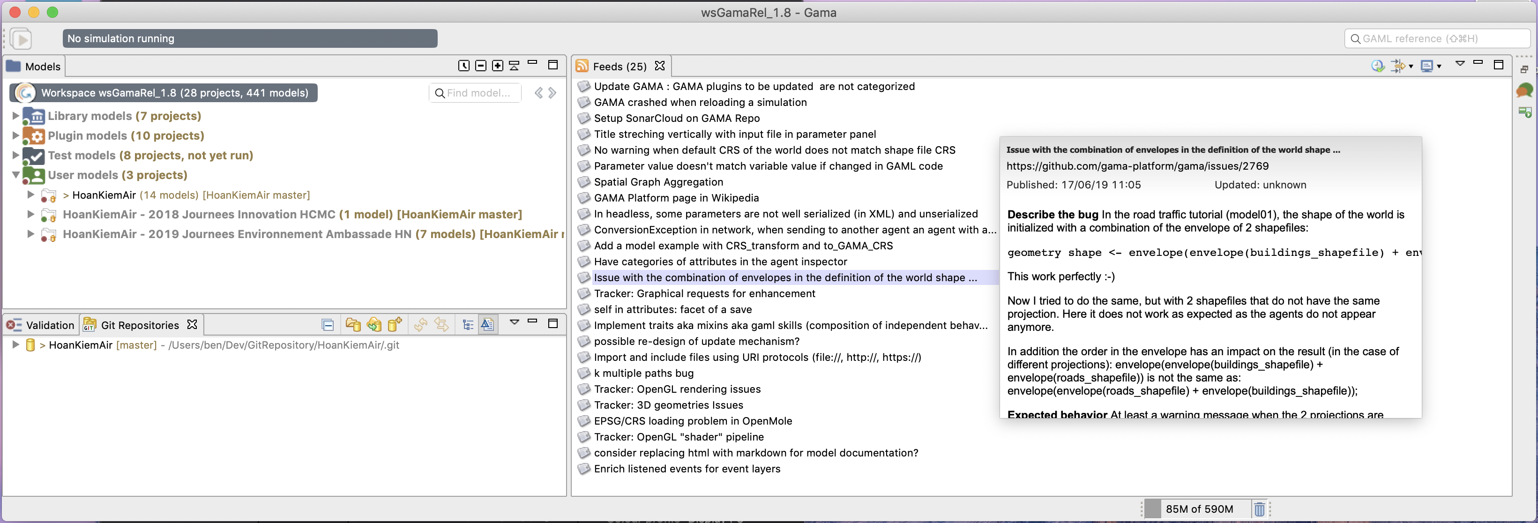
Task: Switch to the Models tab
Action: [x=33, y=66]
